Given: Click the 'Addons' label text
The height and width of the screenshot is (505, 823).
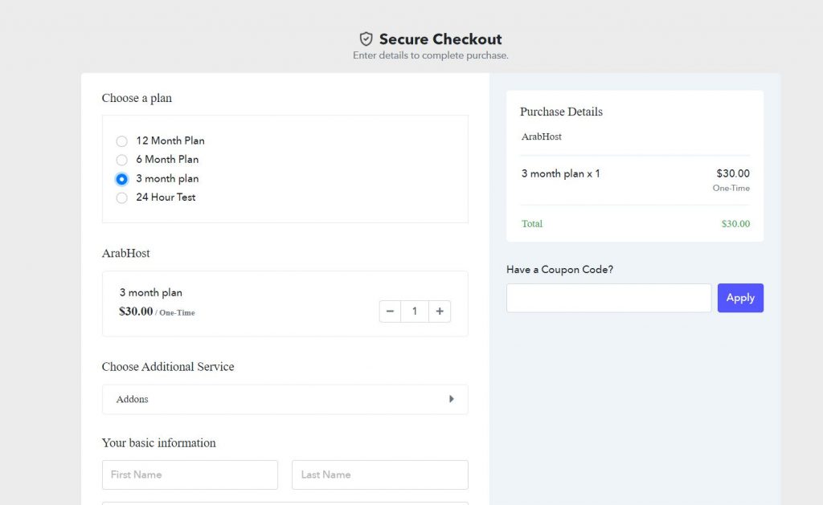Looking at the screenshot, I should coord(133,399).
